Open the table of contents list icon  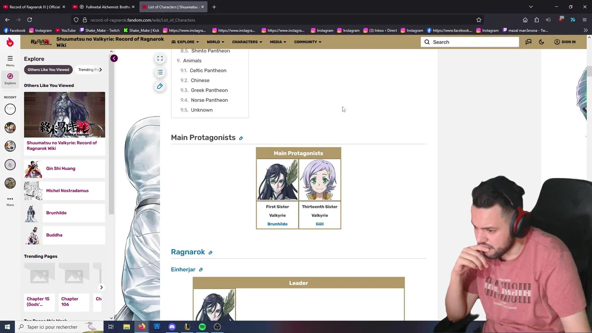[160, 72]
